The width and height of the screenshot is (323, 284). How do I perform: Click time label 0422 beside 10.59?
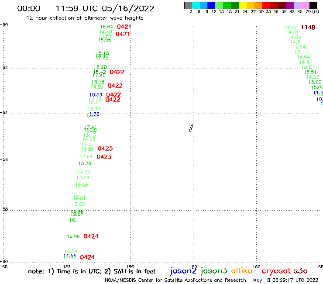(114, 95)
